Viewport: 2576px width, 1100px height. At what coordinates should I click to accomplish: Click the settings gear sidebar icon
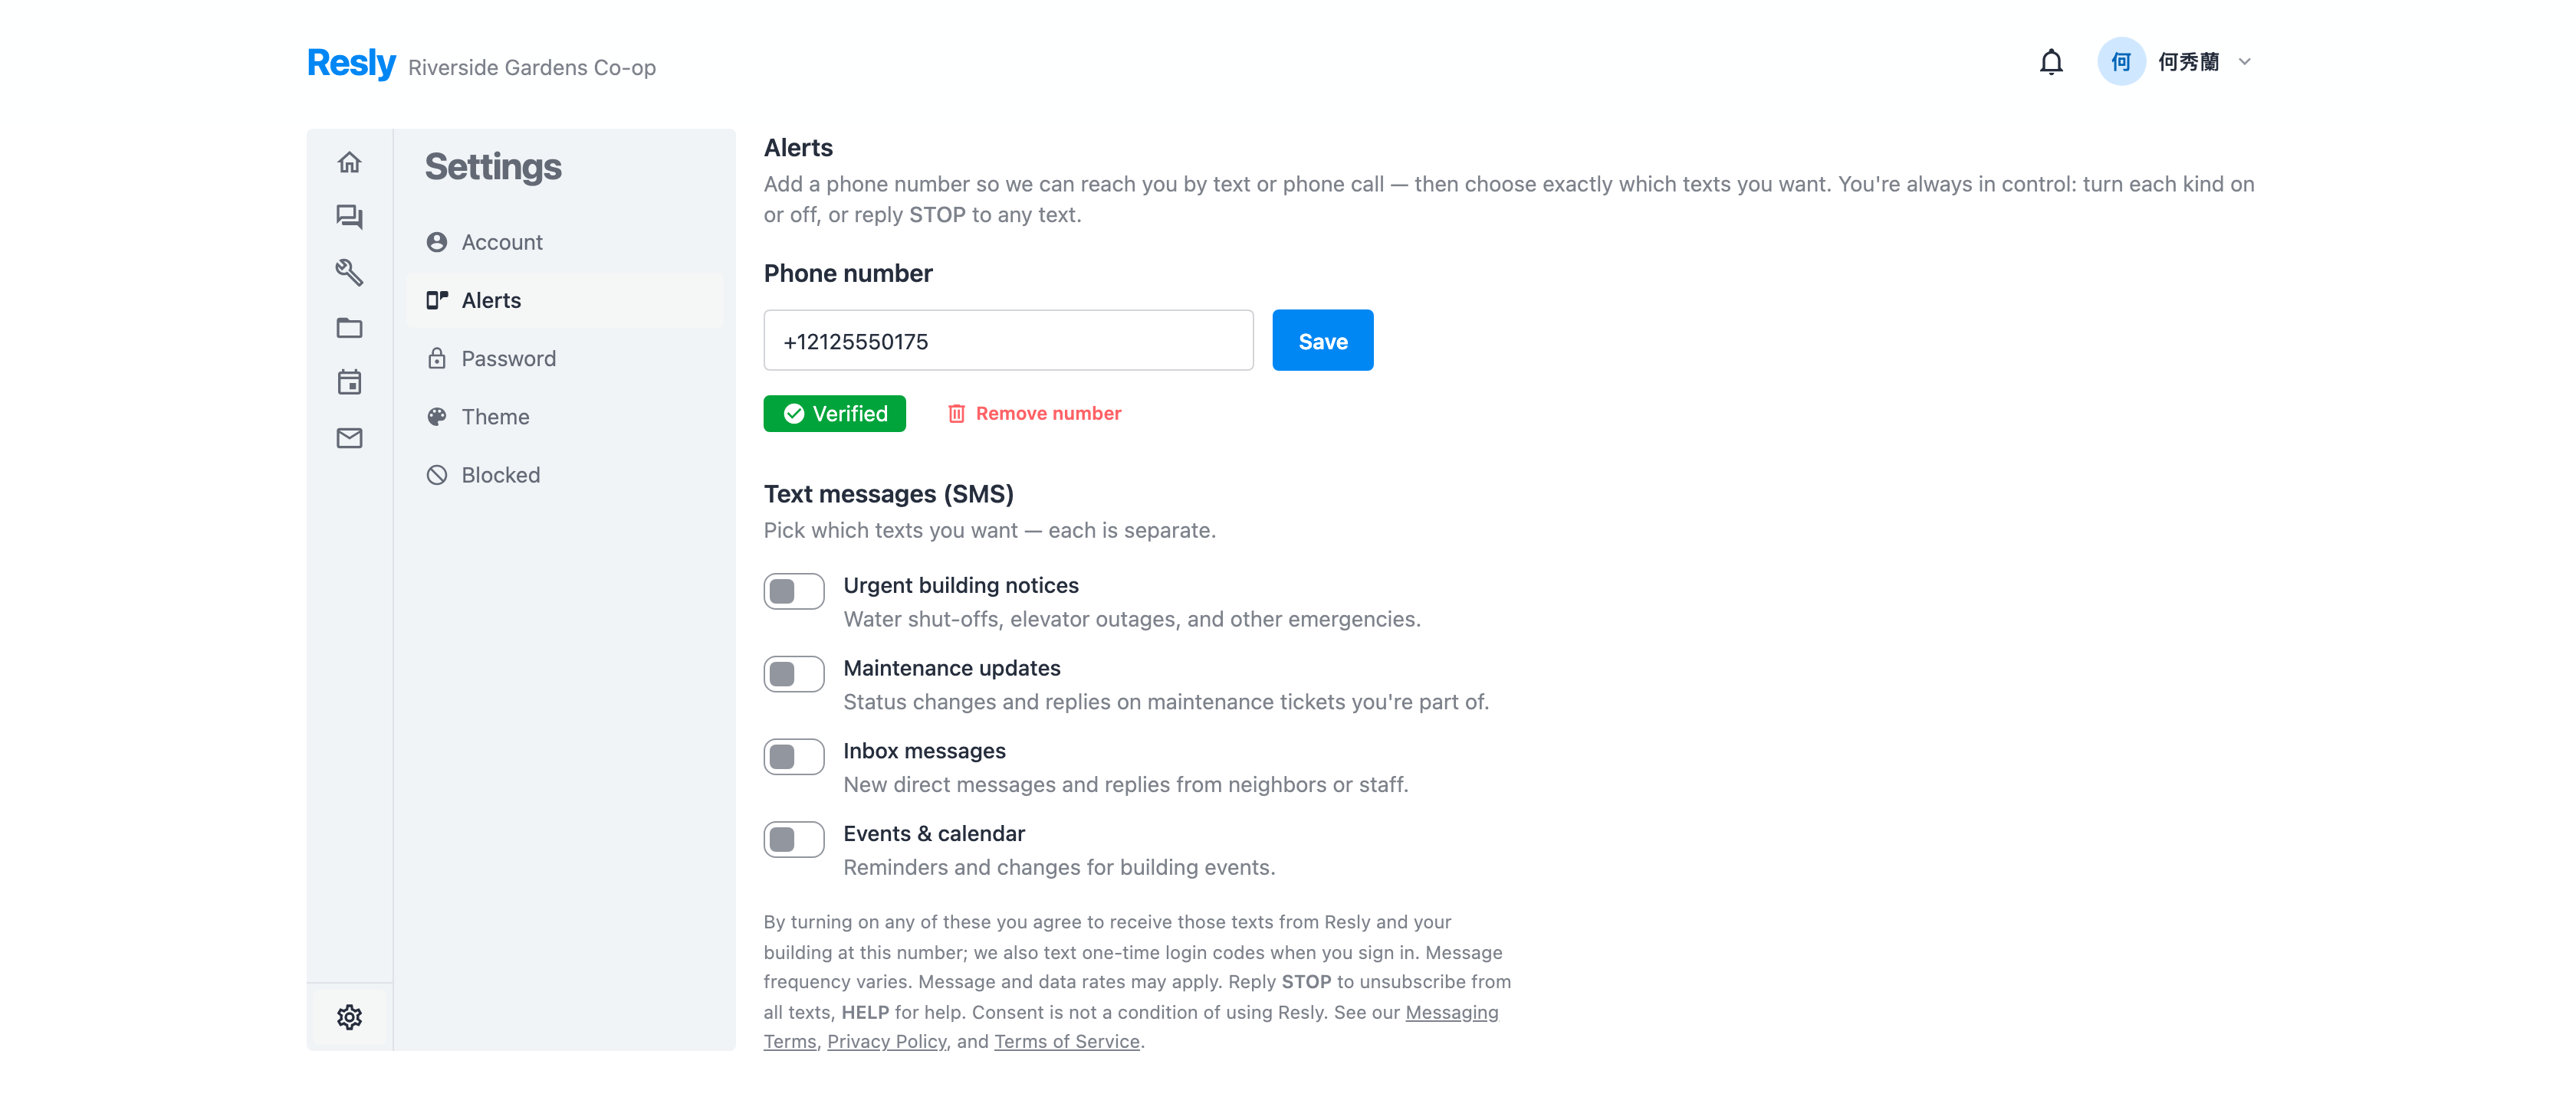(x=349, y=1017)
